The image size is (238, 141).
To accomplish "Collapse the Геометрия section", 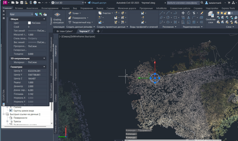I will [x=44, y=67].
